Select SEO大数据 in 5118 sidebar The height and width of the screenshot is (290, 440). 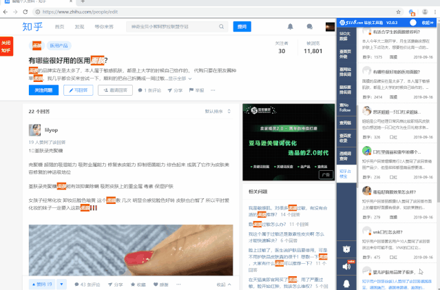(346, 36)
